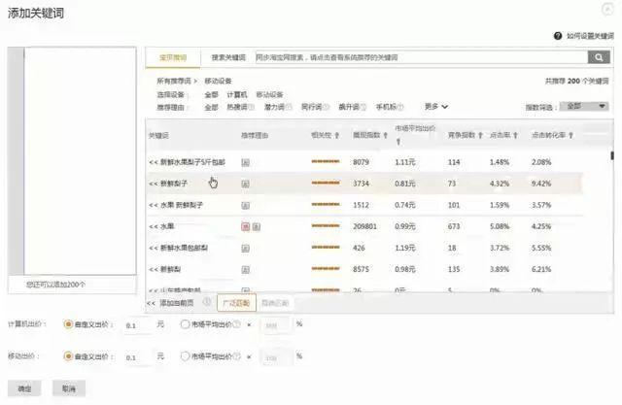Image resolution: width=622 pixels, height=405 pixels.
Task: Open 指数筛选 全部 dropdown
Action: pos(584,106)
